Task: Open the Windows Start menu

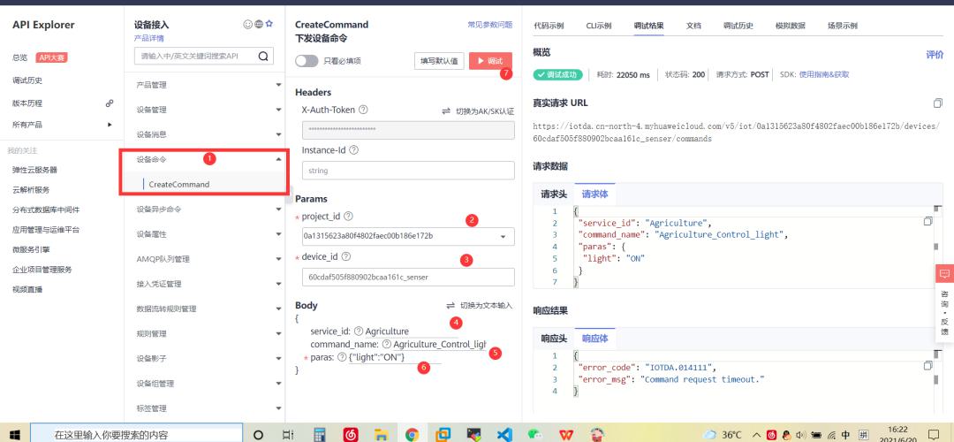Action: tap(15, 435)
